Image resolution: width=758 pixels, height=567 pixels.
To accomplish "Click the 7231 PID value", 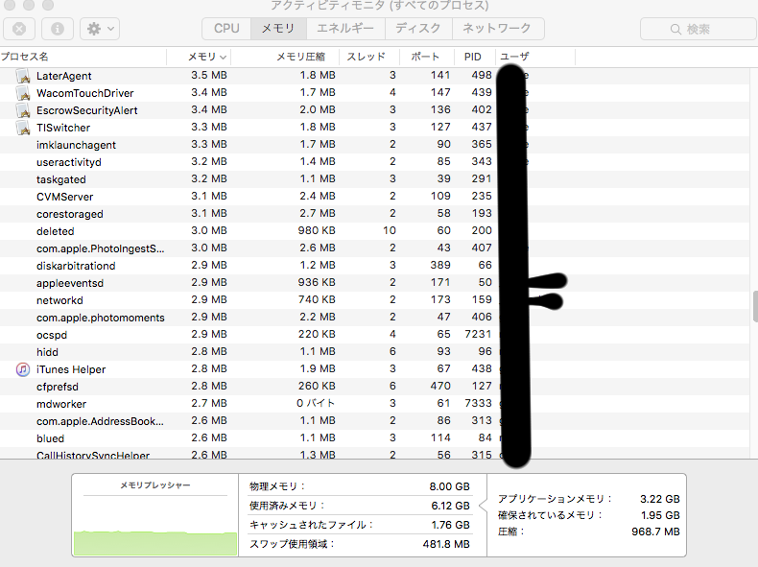I will 478,334.
